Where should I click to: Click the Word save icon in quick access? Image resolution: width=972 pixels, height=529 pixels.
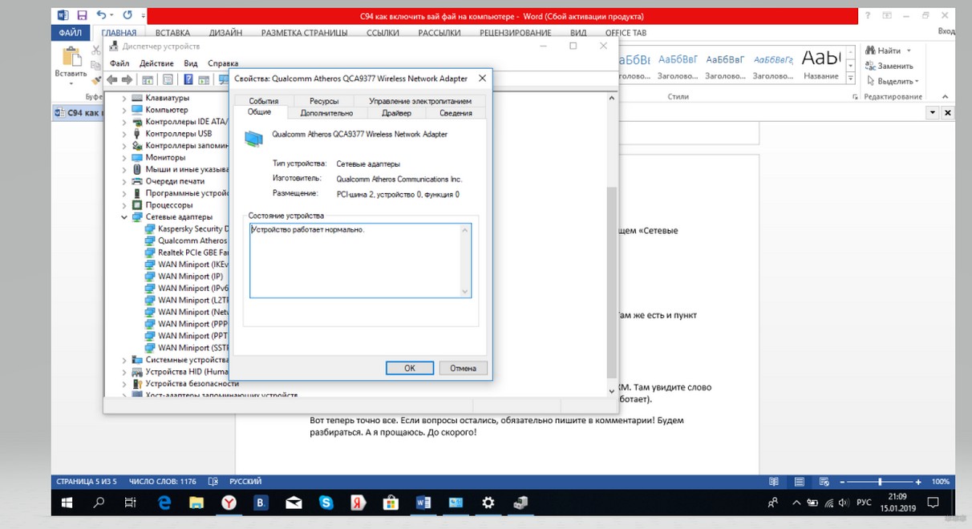point(82,15)
